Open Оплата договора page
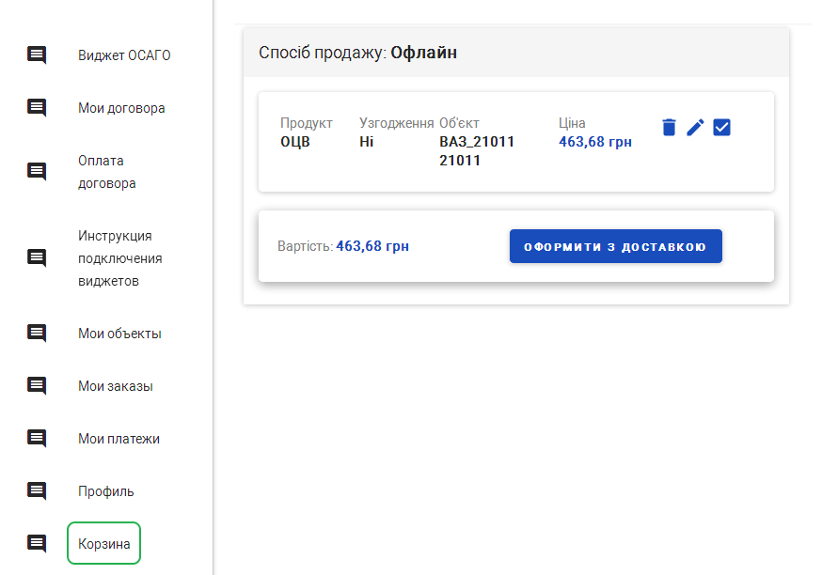Viewport: 822px width, 575px height. click(x=107, y=172)
